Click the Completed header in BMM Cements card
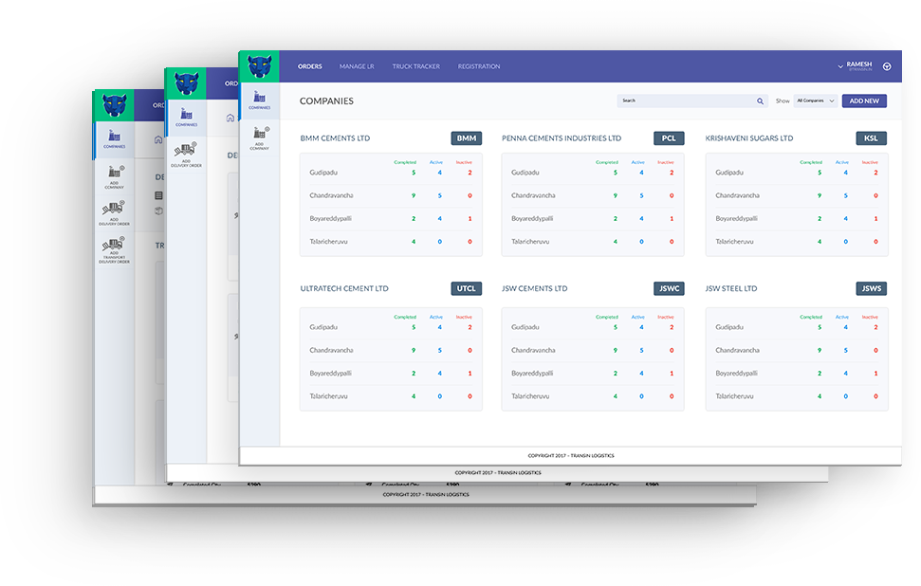Screen dimensions: 921x586 point(405,162)
